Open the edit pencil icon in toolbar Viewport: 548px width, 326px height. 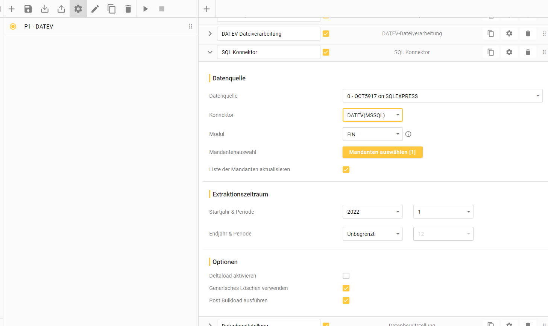pyautogui.click(x=95, y=9)
